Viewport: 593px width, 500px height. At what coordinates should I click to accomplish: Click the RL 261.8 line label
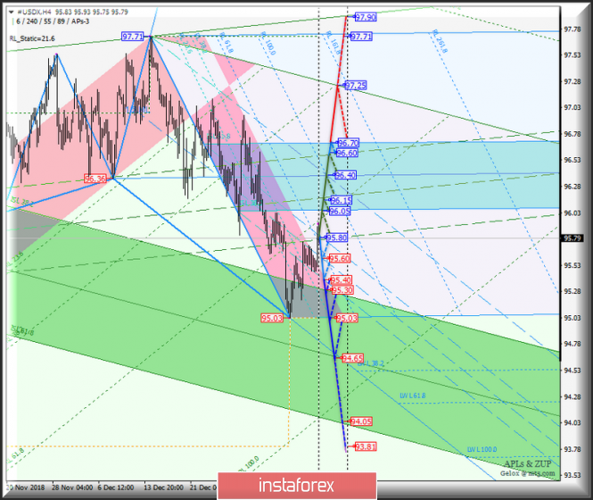coord(440,41)
